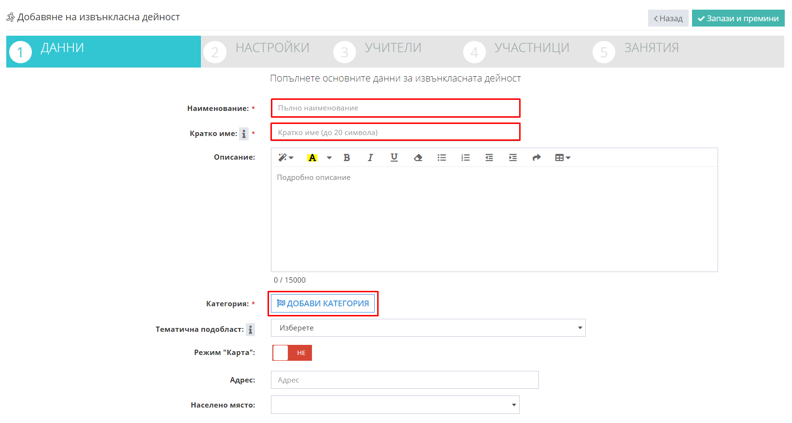Image resolution: width=792 pixels, height=423 pixels.
Task: Expand the text color arrow dropdown
Action: 329,158
